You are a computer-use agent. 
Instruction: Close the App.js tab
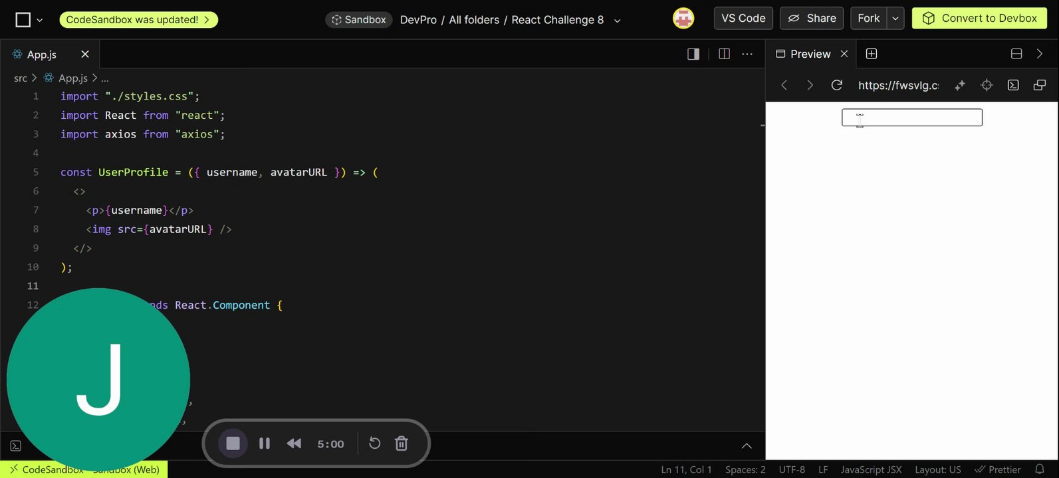[85, 54]
